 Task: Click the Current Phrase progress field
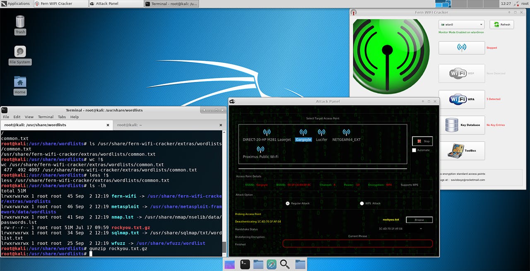click(x=357, y=244)
